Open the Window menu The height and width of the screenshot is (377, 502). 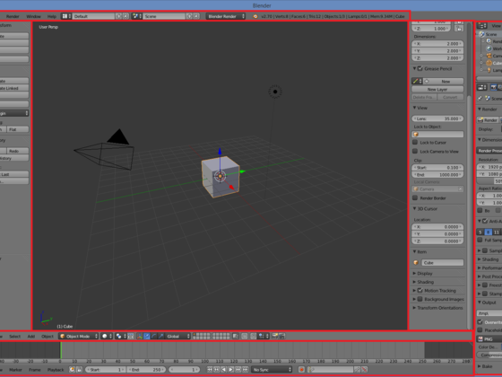click(33, 16)
